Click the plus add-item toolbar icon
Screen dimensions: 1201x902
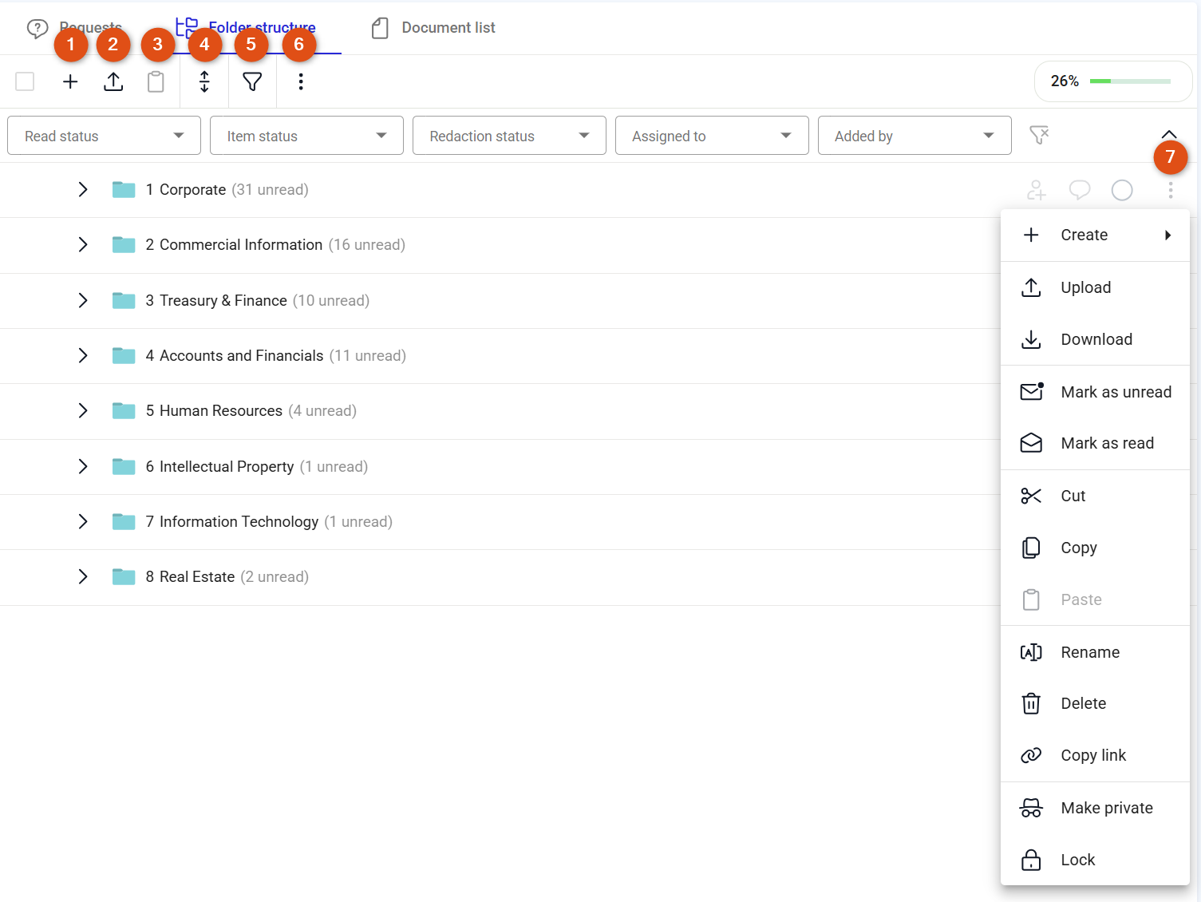(70, 81)
